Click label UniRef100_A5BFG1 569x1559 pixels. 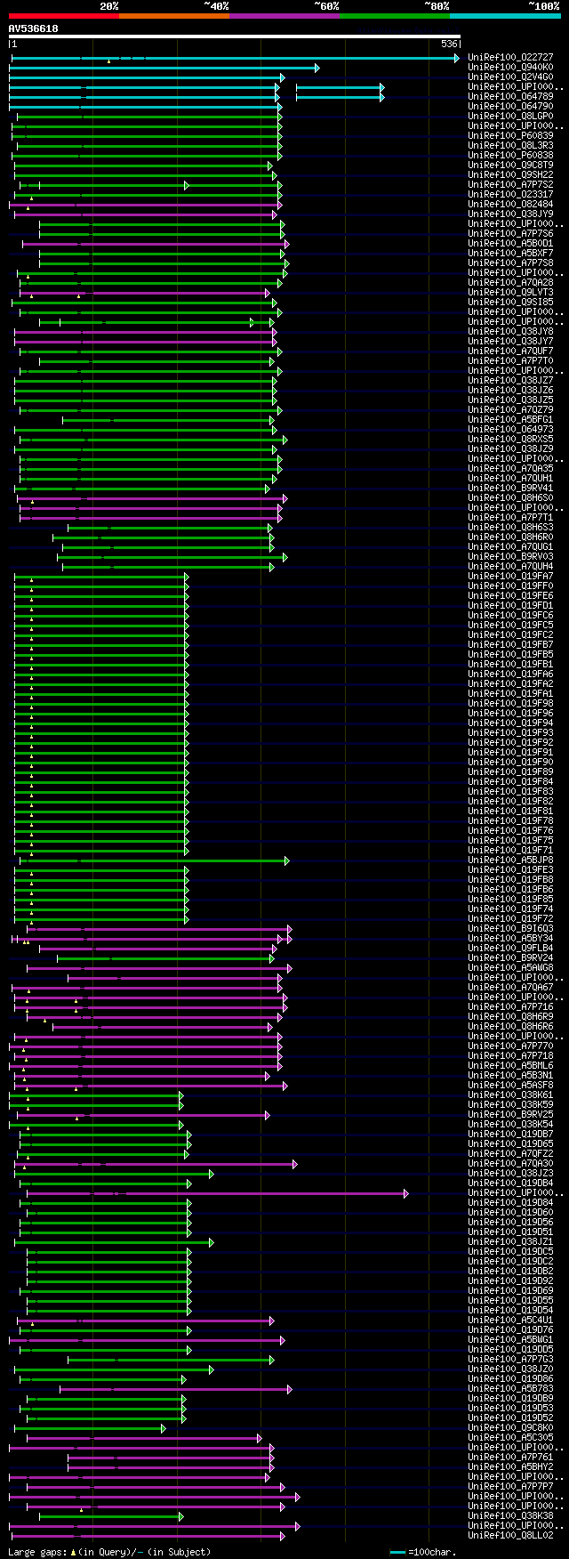coord(510,420)
